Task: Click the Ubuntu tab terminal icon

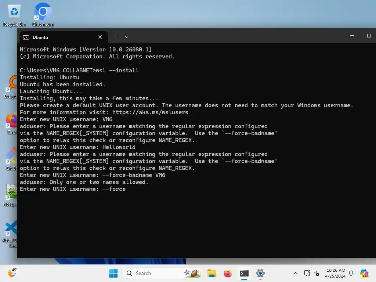Action: [26, 37]
